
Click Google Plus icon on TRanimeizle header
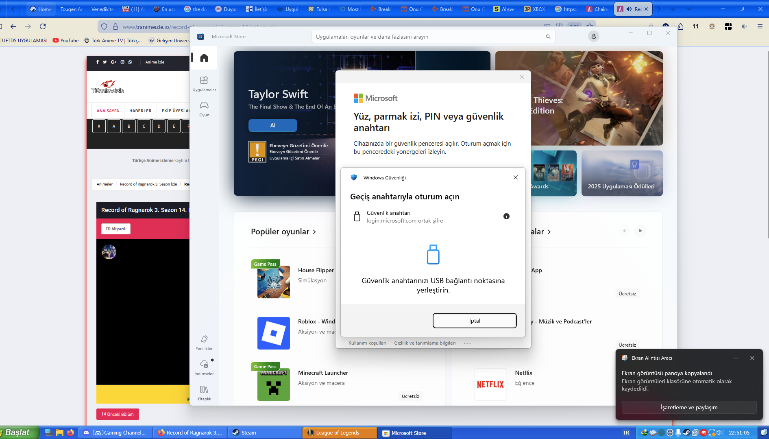point(113,62)
